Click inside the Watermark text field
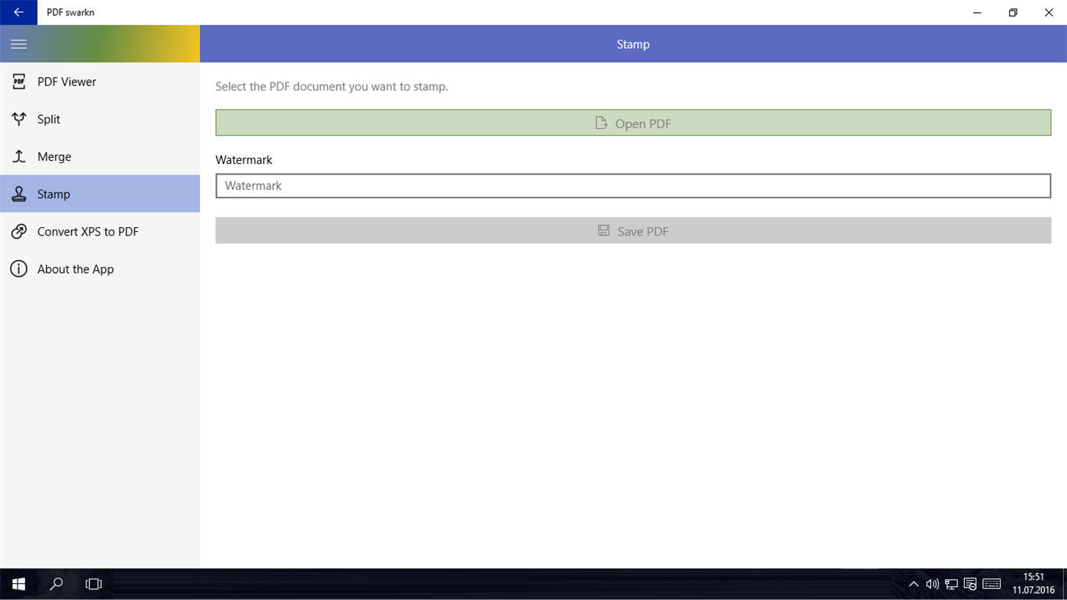This screenshot has width=1067, height=600. click(632, 185)
